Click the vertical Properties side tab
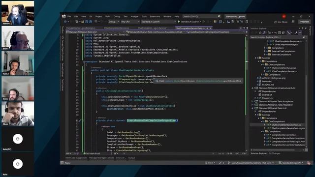Image resolution: width=315 pixels, height=177 pixels. click(311, 30)
